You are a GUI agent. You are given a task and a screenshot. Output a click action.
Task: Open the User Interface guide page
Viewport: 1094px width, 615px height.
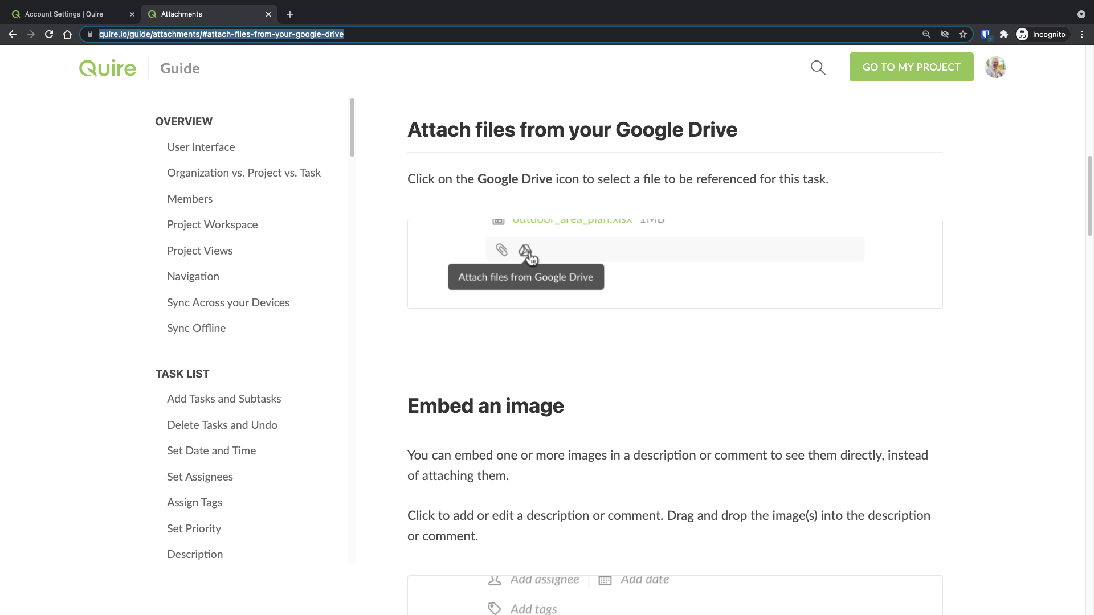pos(201,147)
